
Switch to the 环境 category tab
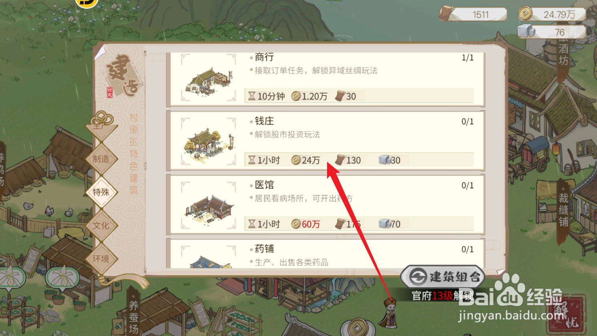(101, 259)
